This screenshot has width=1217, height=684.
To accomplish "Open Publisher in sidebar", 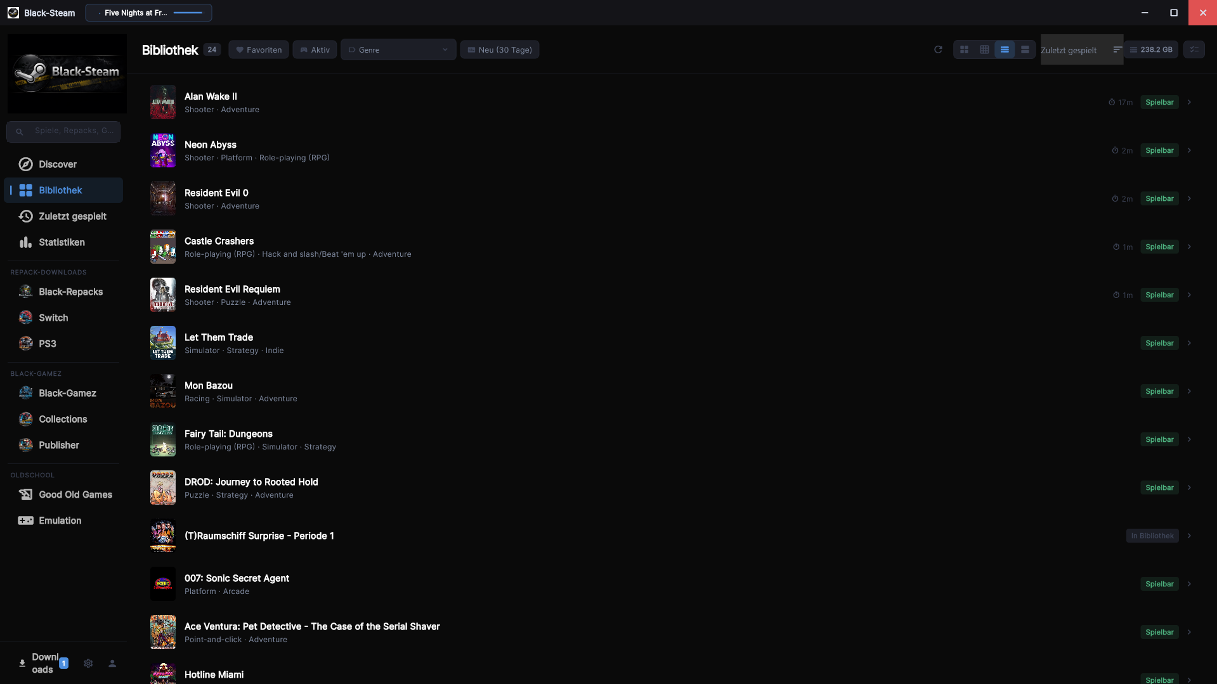I will coord(63,445).
